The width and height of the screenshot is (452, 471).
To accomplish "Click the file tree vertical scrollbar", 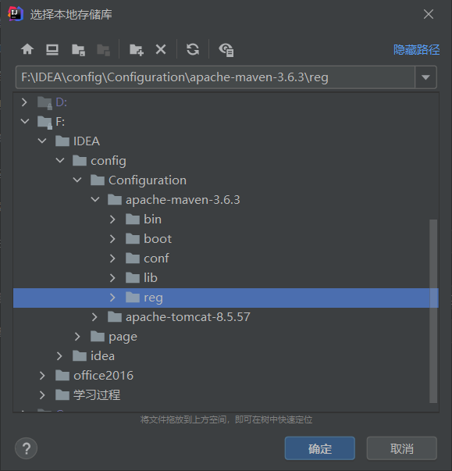I will point(433,311).
